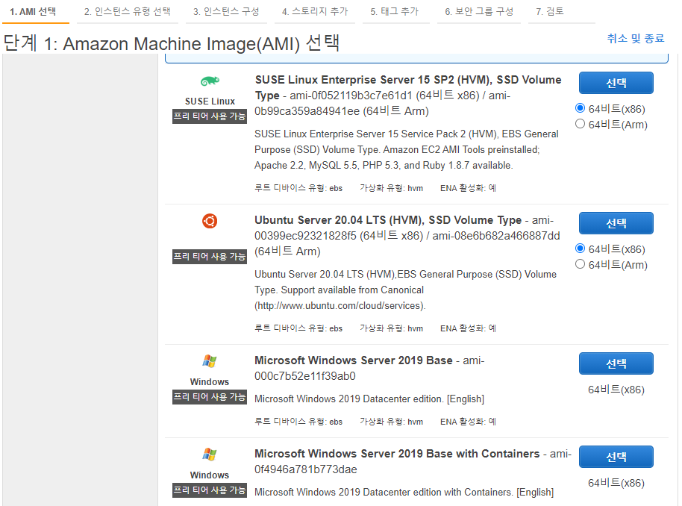Click the SUSE Linux chameleon logo icon
The height and width of the screenshot is (506, 682).
[x=210, y=81]
